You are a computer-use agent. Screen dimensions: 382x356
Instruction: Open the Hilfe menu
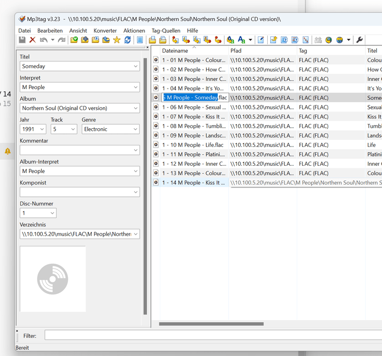pyautogui.click(x=193, y=31)
